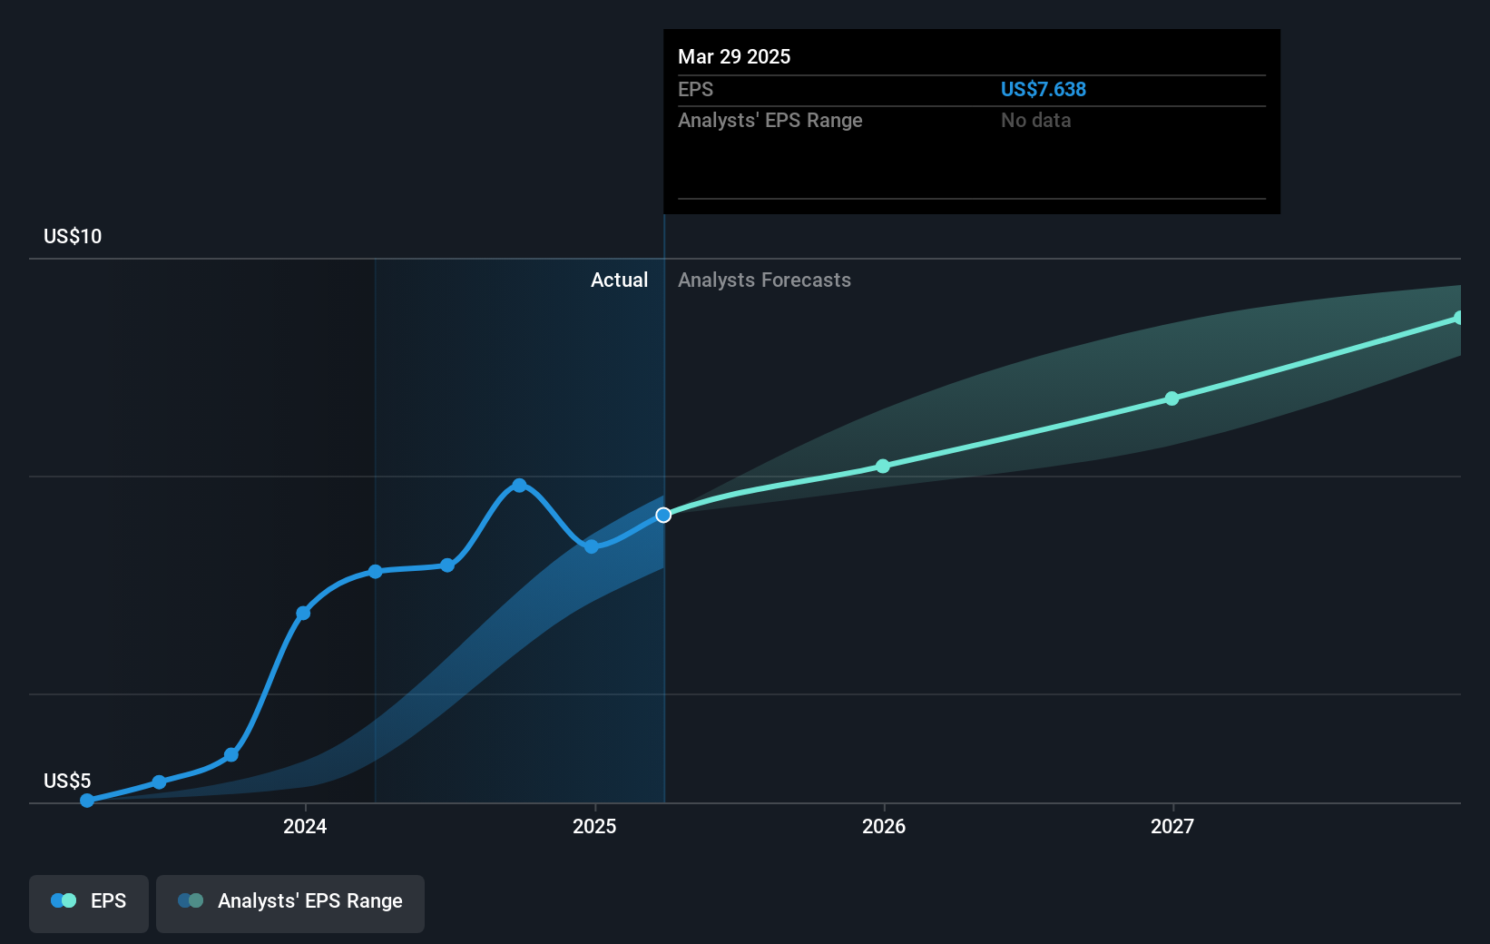This screenshot has height=944, width=1490.
Task: Click the 2026 forecast data point
Action: tap(883, 466)
